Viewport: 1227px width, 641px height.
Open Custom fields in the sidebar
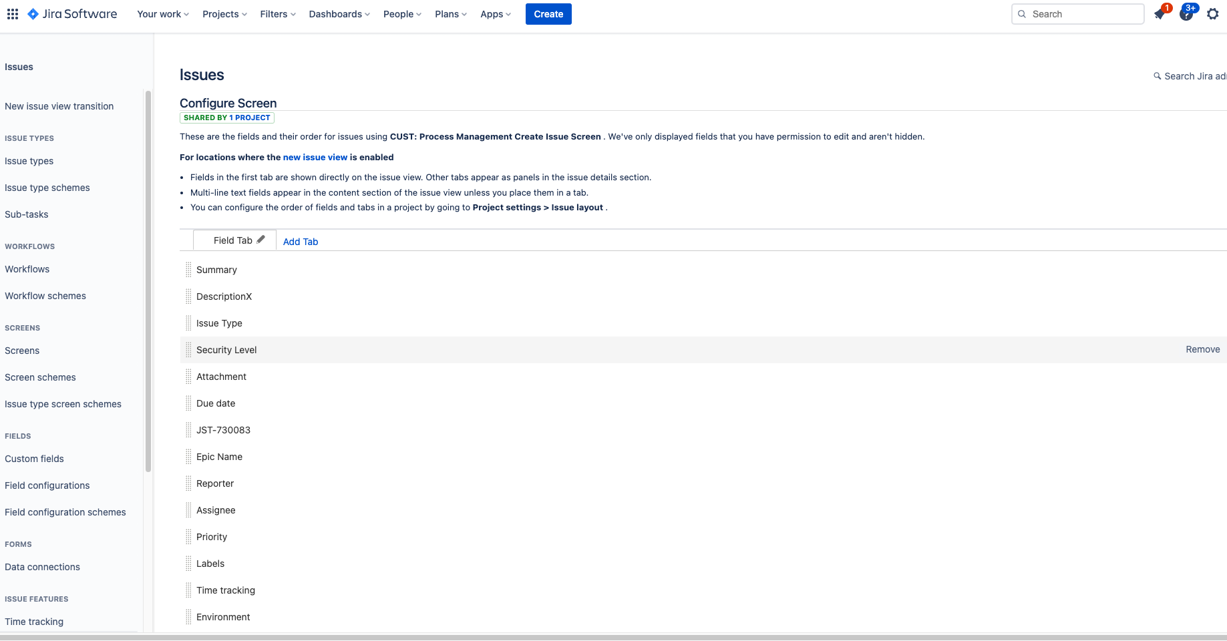[x=35, y=459]
